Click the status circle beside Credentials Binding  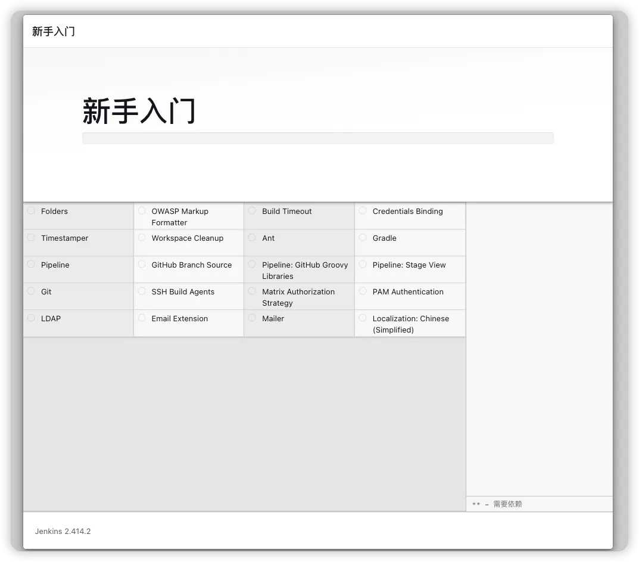(363, 210)
